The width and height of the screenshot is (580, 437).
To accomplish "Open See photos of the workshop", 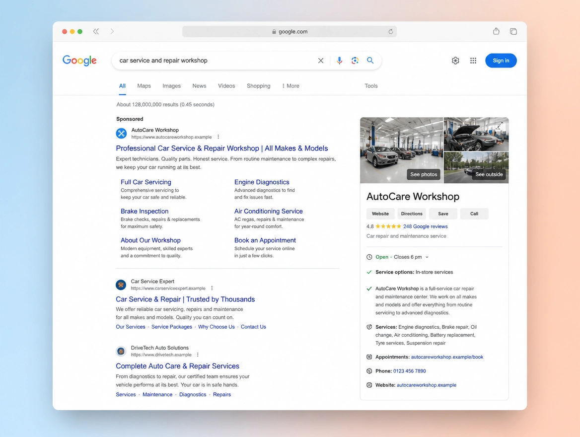I will [x=424, y=174].
